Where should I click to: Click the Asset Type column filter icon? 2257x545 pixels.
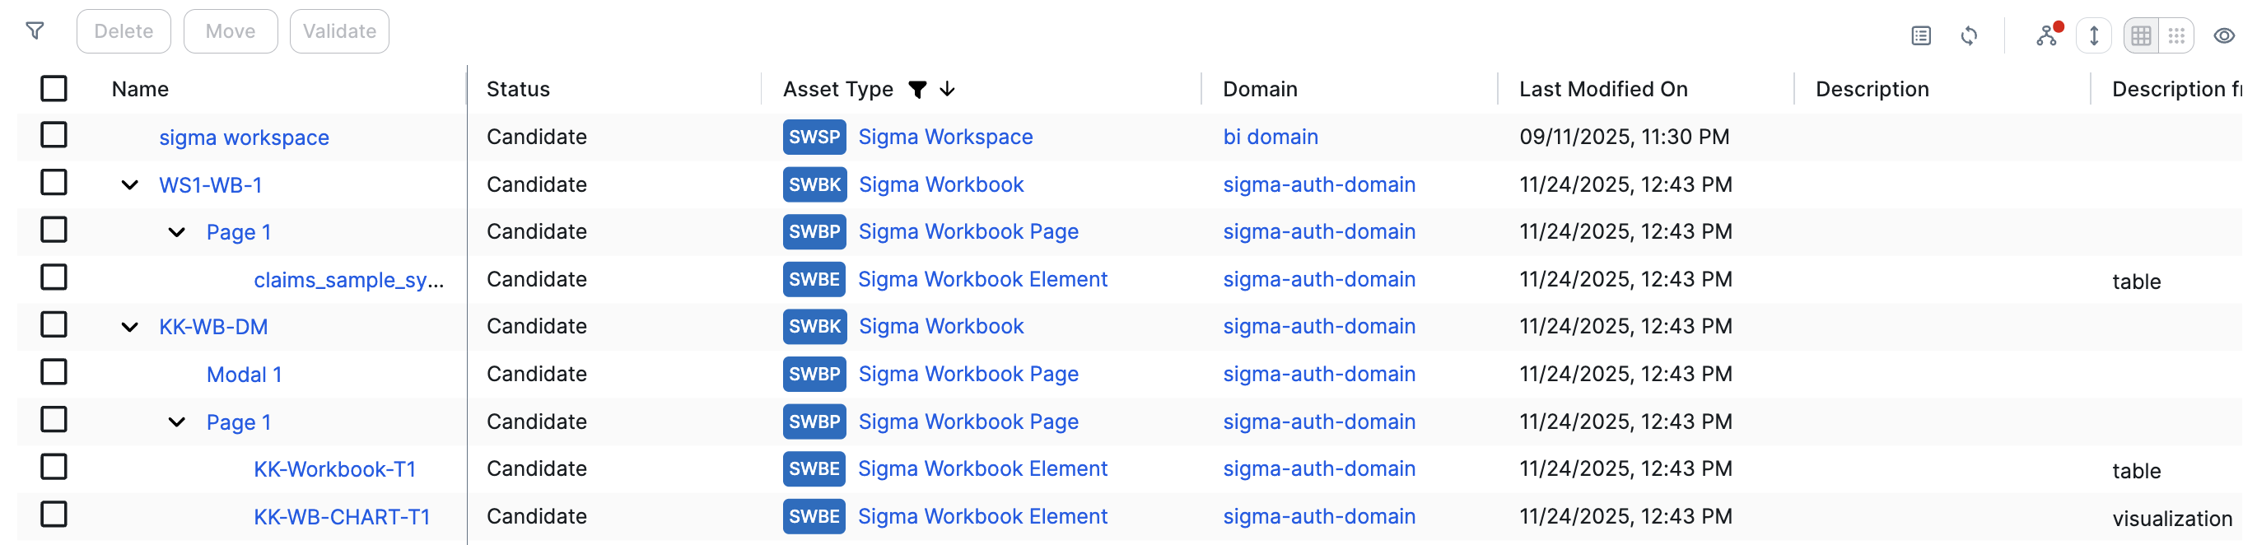click(x=917, y=90)
